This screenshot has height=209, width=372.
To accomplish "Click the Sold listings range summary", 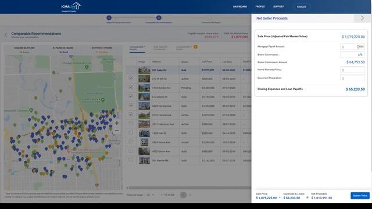I will tap(63, 50).
